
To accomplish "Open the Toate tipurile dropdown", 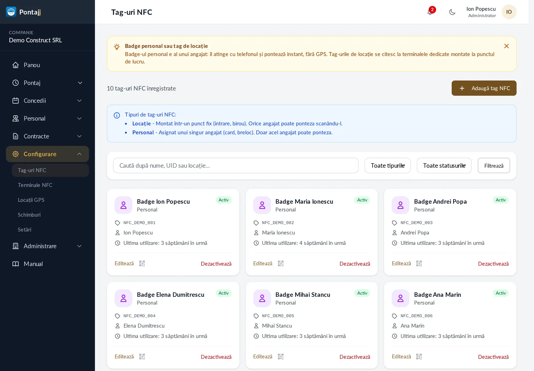I will [x=388, y=165].
